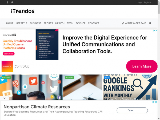Open the Login link

coord(139,2)
